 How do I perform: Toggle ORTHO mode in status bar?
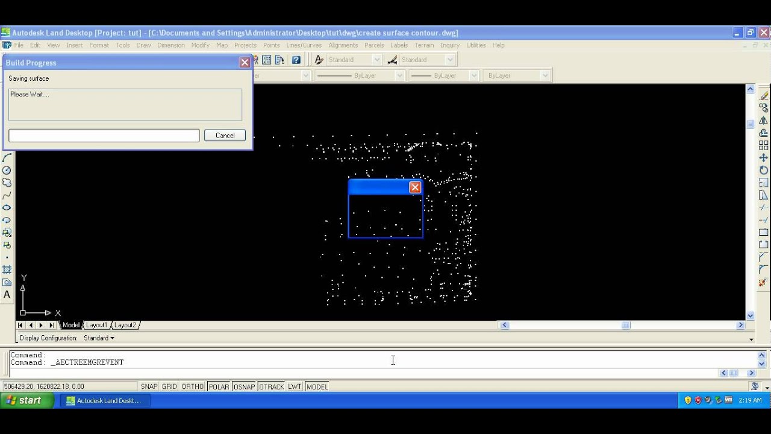coord(193,386)
